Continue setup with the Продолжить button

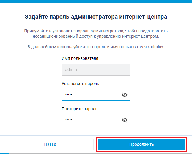pos(141,144)
